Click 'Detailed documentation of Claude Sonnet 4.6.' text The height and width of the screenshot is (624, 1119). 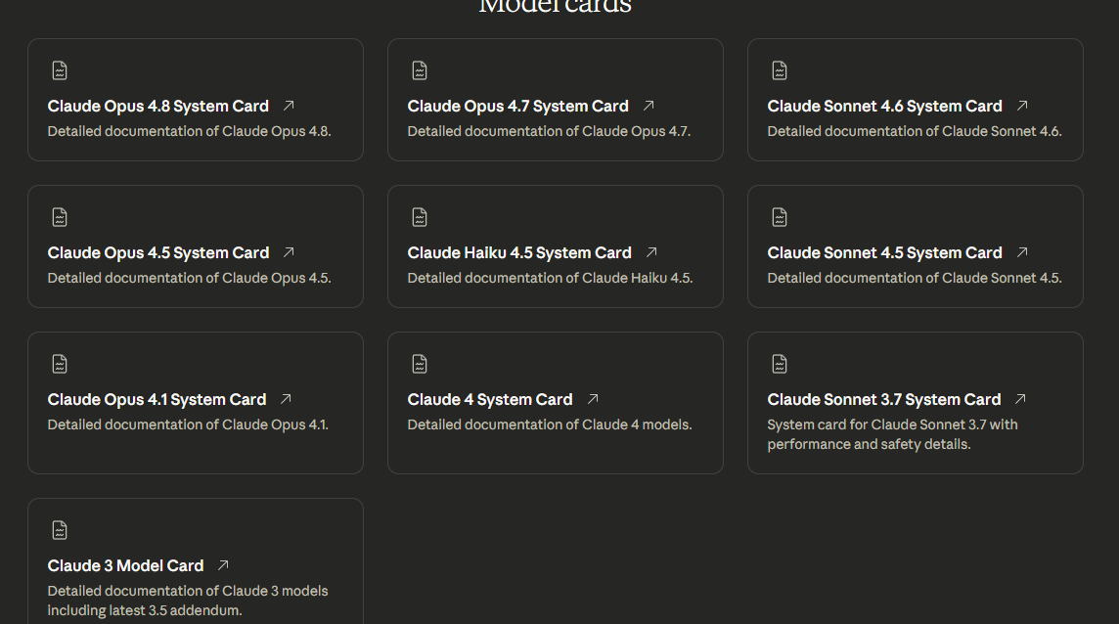pos(915,131)
